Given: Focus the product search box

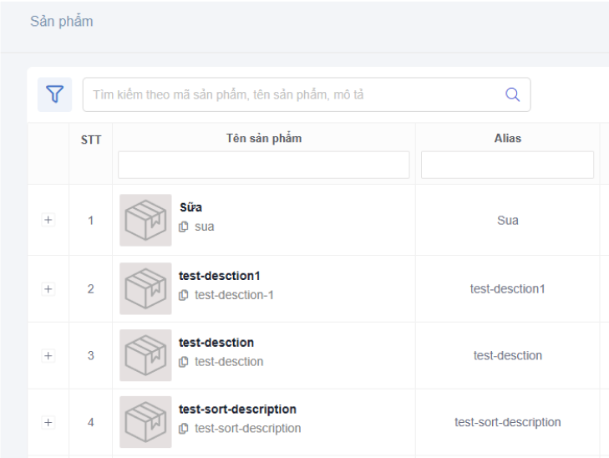Looking at the screenshot, I should pos(292,94).
